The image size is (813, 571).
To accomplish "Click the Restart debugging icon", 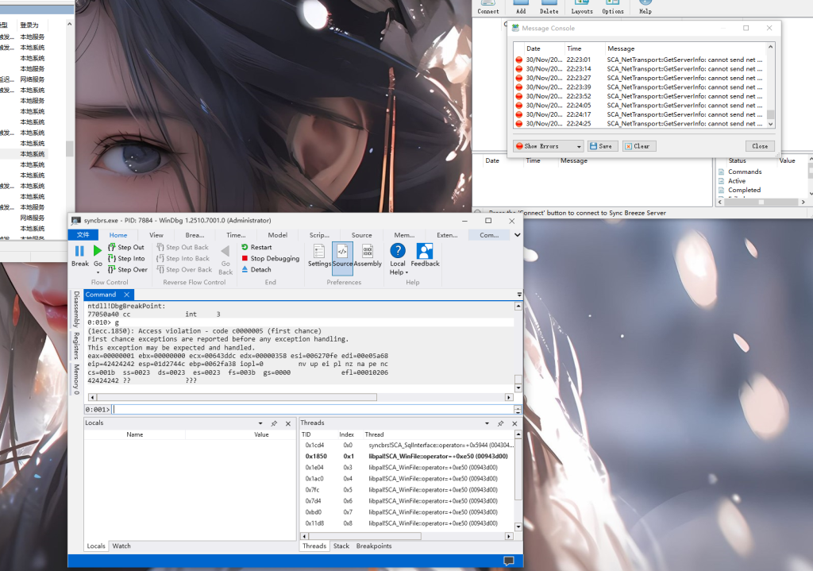I will 245,247.
